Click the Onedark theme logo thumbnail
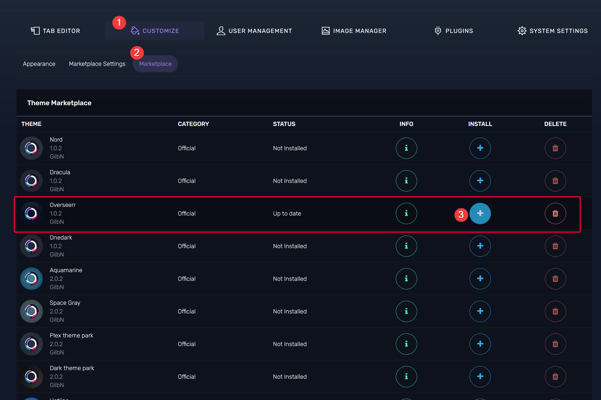The image size is (601, 400). 31,246
